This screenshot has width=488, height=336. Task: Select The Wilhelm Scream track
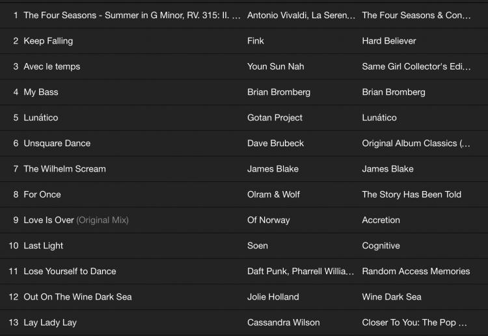64,169
